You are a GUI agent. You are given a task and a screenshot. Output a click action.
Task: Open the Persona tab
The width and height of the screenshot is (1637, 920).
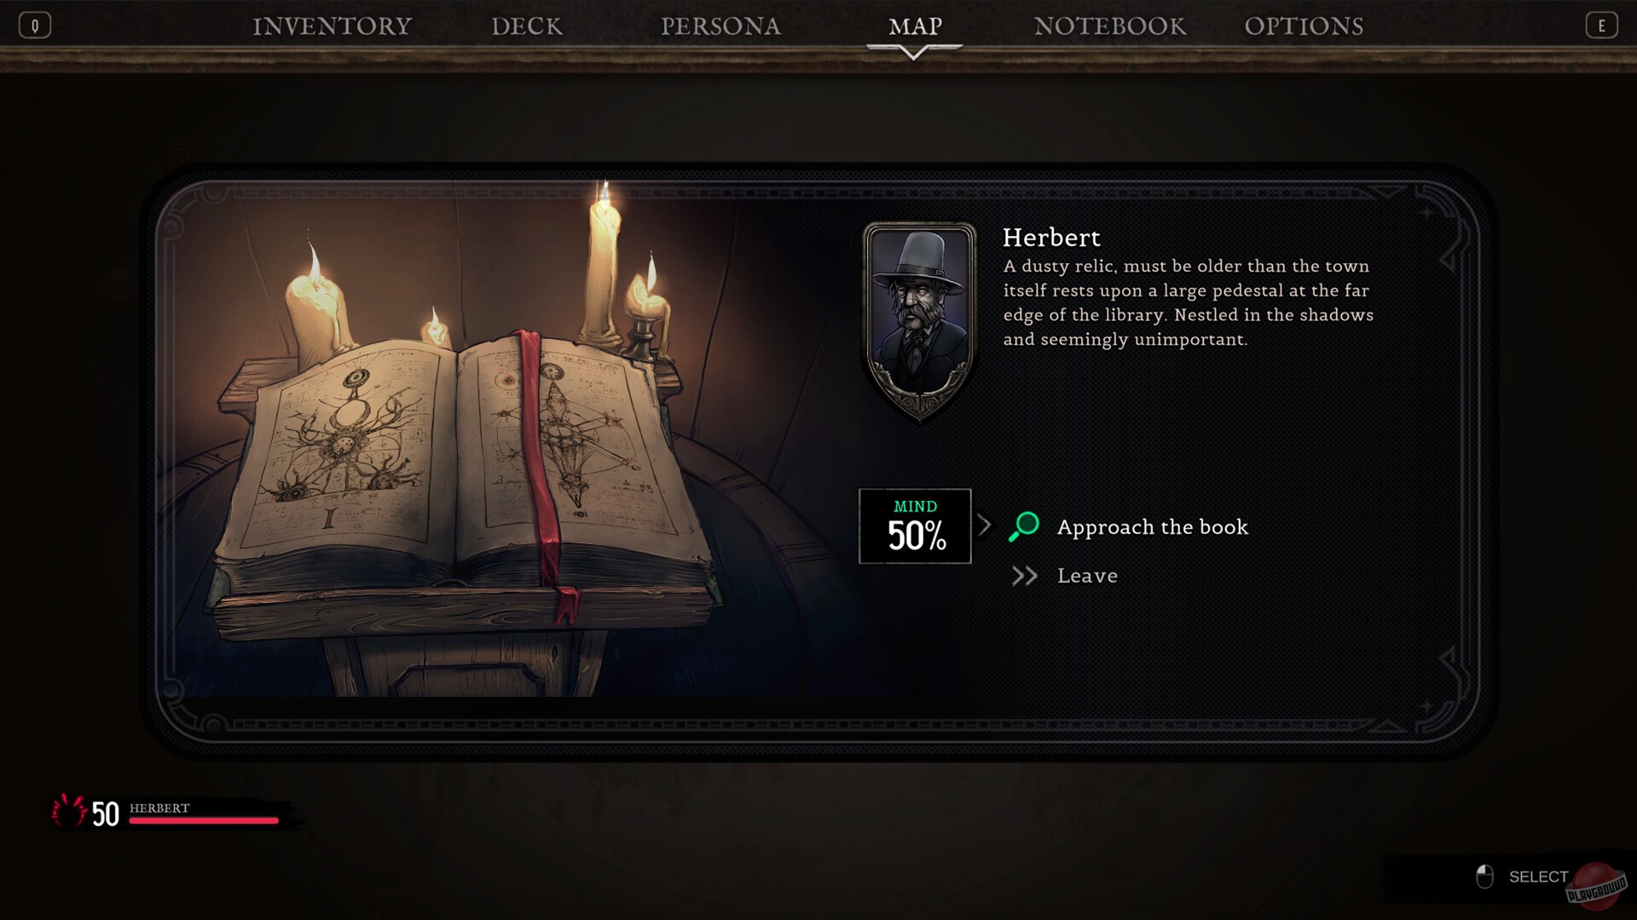tap(721, 26)
